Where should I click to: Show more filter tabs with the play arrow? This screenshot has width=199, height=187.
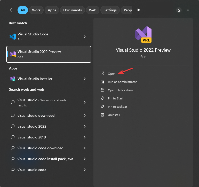[x=139, y=10]
